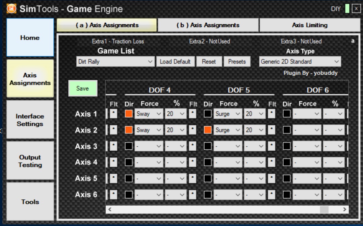Toggle Axis 1 DOF 6 direction box

click(x=287, y=114)
